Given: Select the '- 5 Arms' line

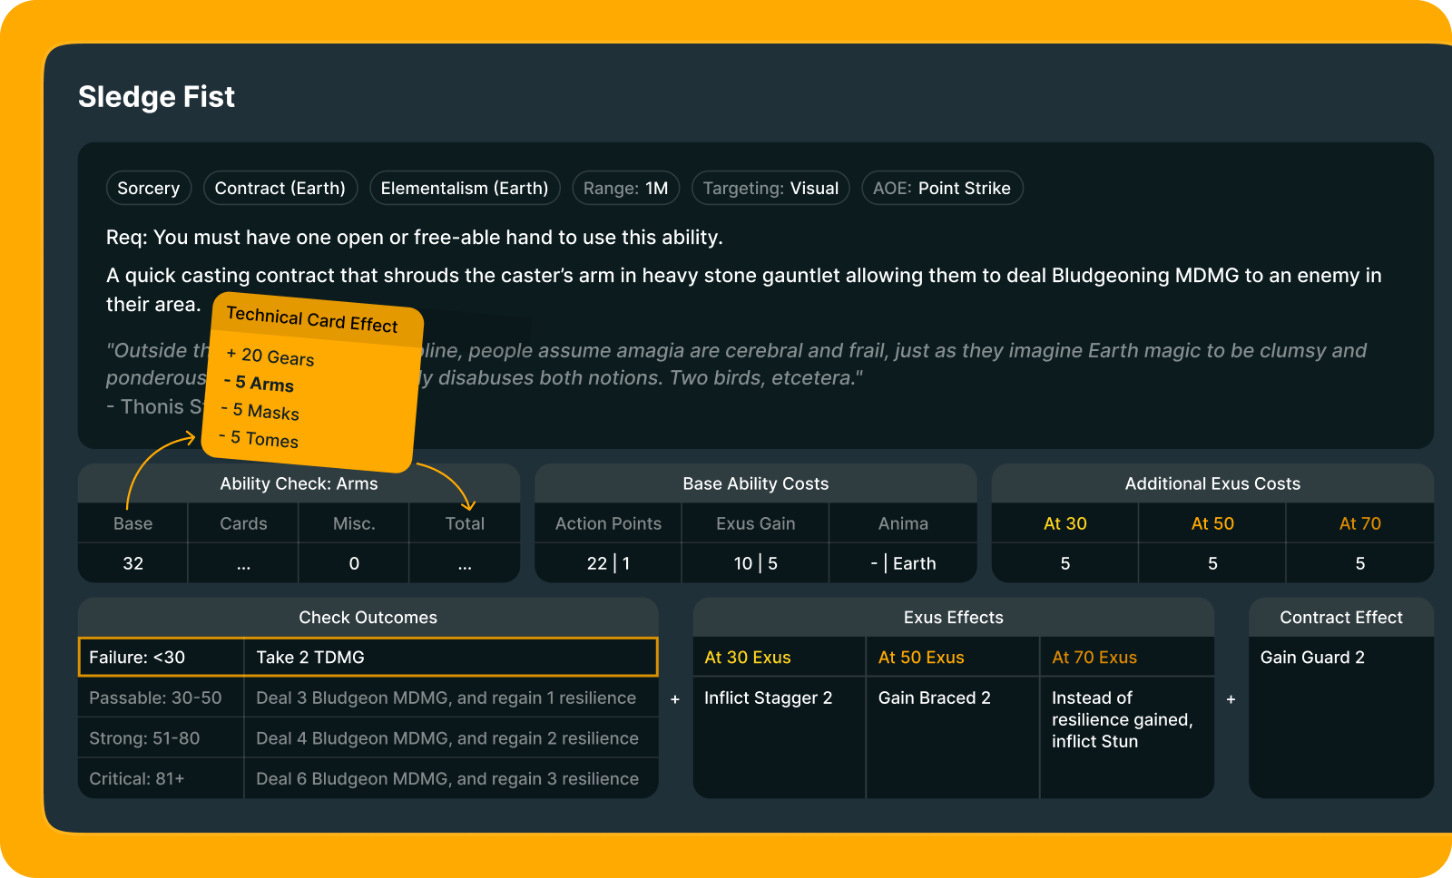Looking at the screenshot, I should [x=259, y=383].
